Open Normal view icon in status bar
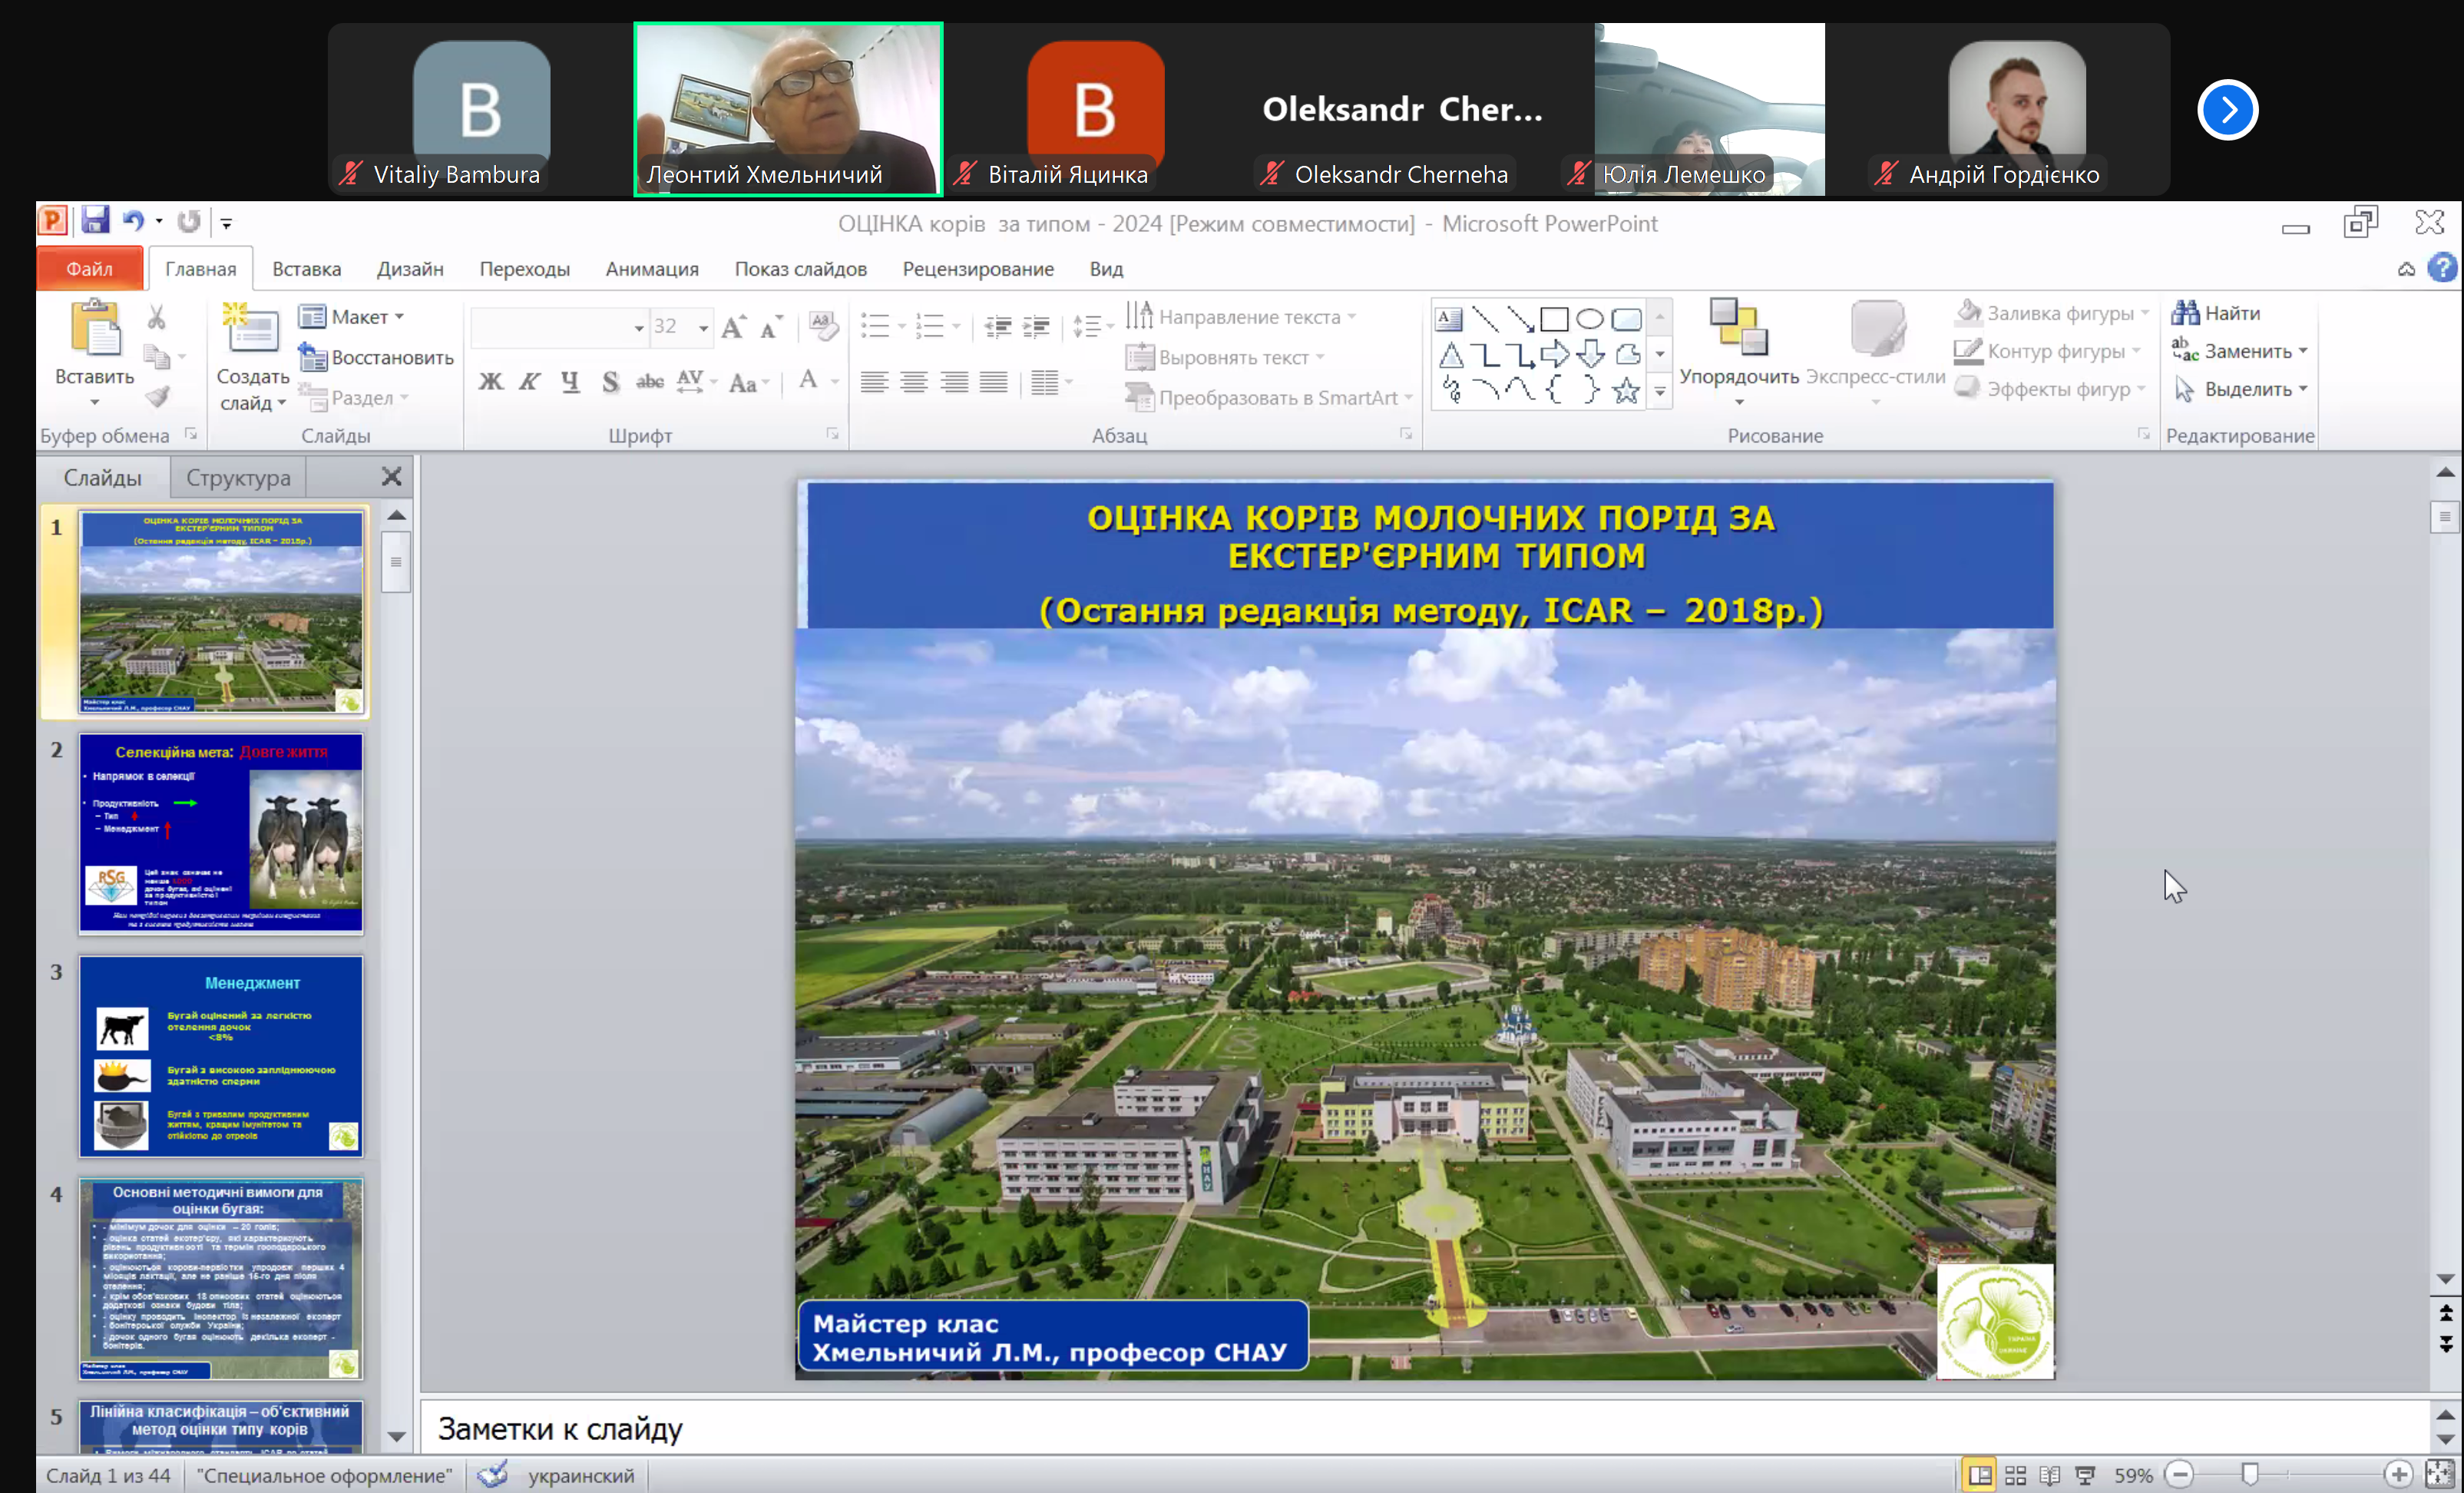The image size is (2464, 1493). click(x=1980, y=1475)
